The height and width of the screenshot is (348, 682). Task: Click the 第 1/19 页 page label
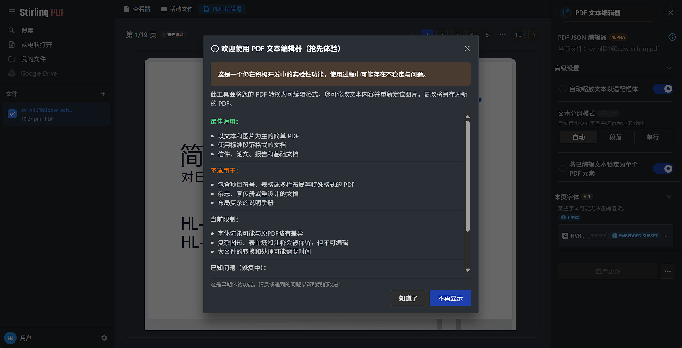click(x=141, y=35)
